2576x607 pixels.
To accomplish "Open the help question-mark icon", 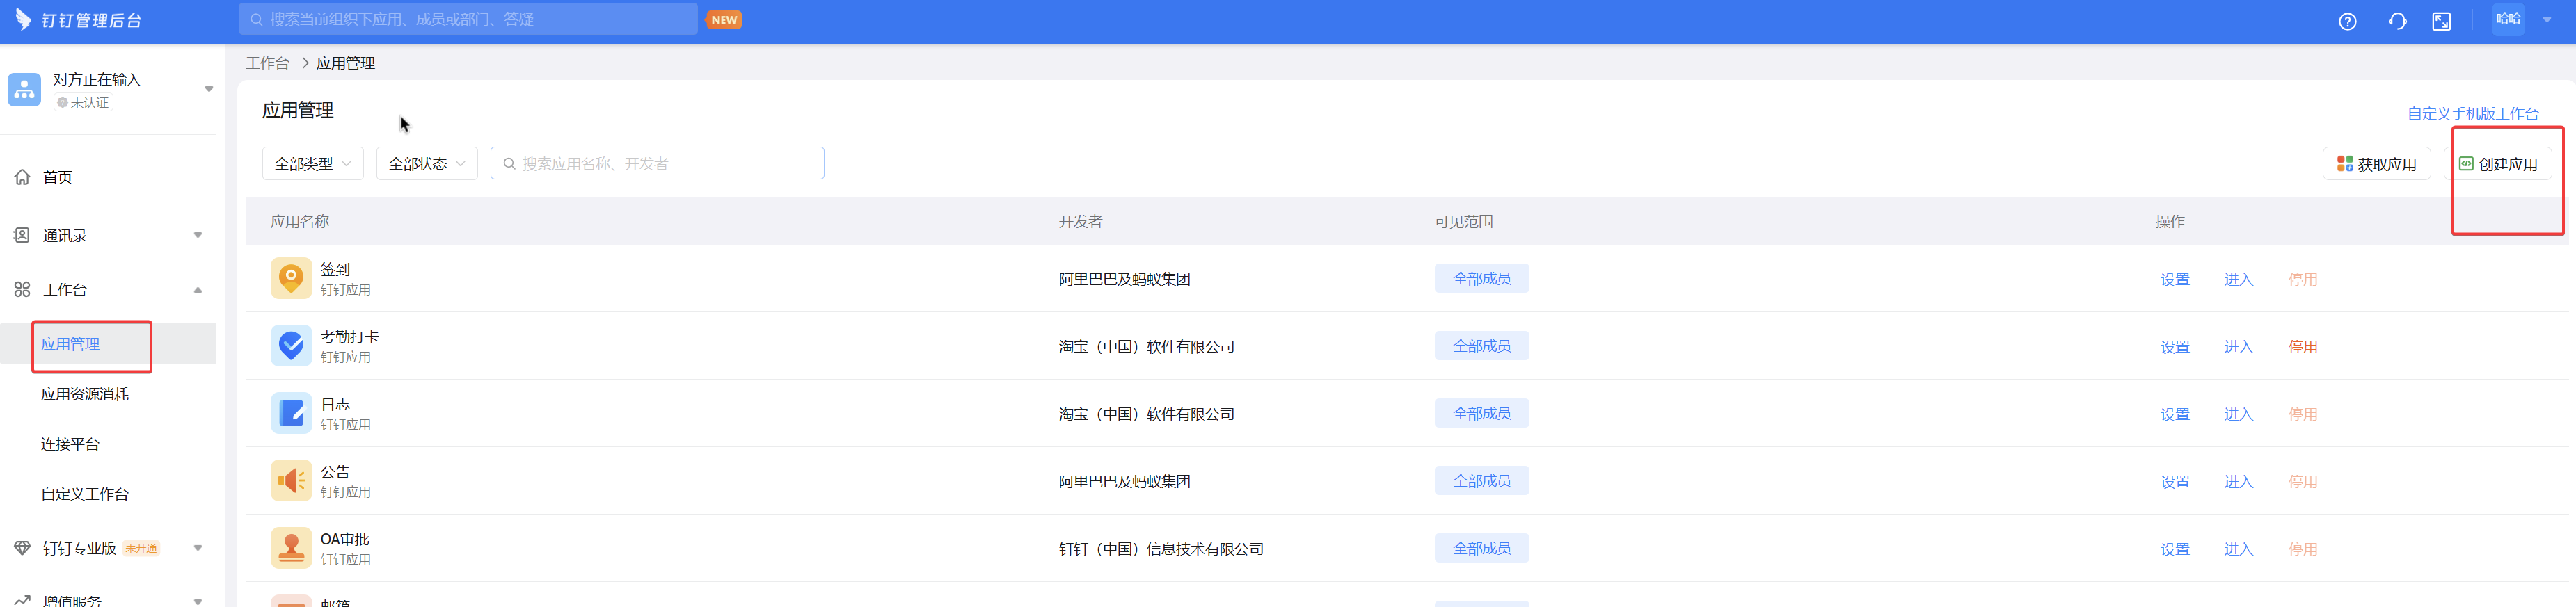I will click(2347, 21).
